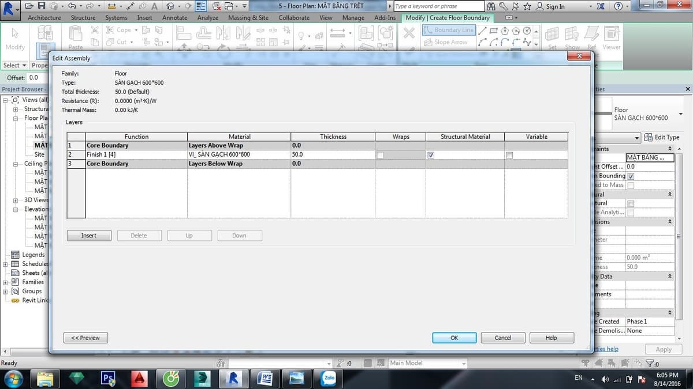Collapse the Elevations tree node
Image resolution: width=693 pixels, height=389 pixels.
tap(15, 209)
